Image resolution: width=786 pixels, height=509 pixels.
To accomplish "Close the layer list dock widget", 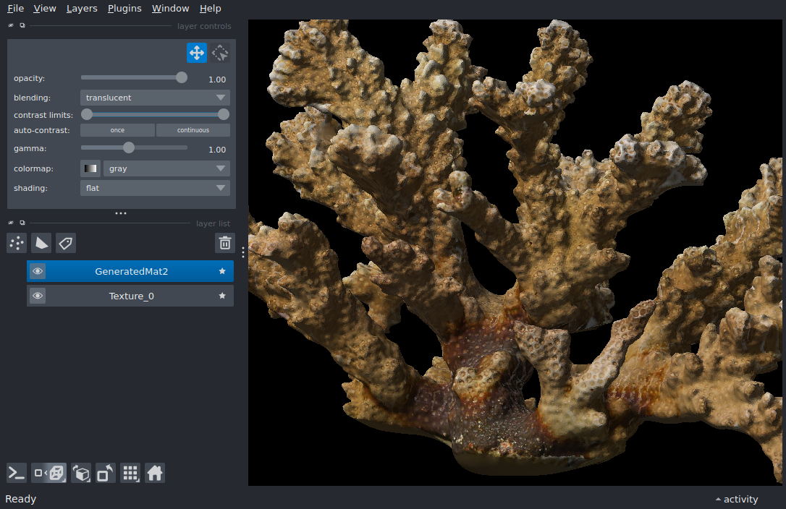I will (x=11, y=223).
